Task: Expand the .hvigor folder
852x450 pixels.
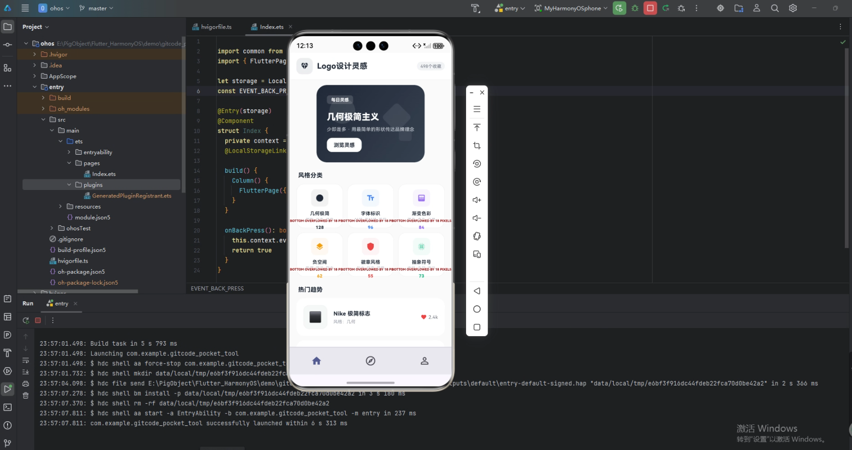Action: (35, 54)
